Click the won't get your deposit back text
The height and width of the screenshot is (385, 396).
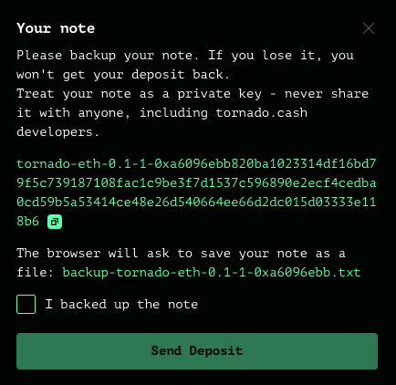tap(123, 75)
